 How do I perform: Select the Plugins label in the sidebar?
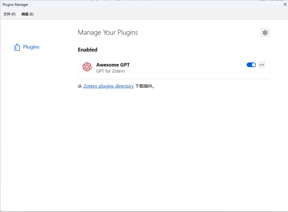pos(31,47)
